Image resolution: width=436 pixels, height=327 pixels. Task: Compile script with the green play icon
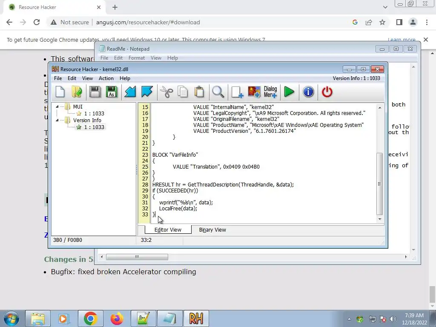click(x=289, y=92)
